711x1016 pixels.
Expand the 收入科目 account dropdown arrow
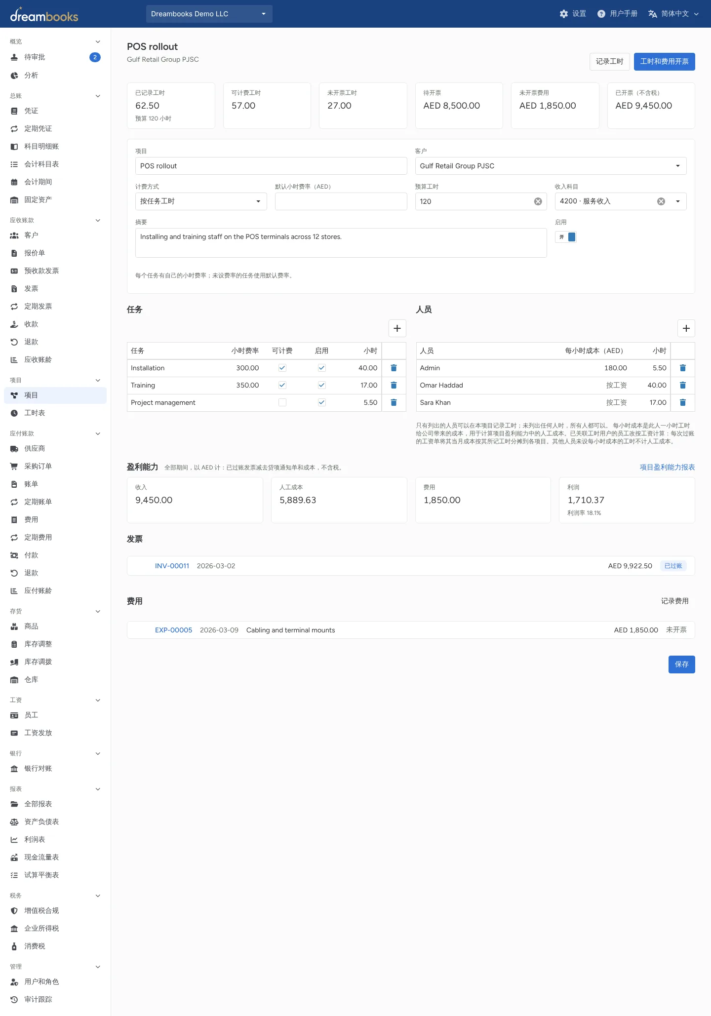(678, 201)
